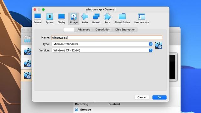Select the Windows 8.1 VM in manager list
This screenshot has height=113, width=201.
(27, 63)
